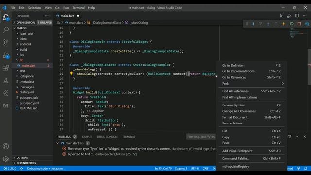
Task: Click the errors and warnings status indicator
Action: (10, 169)
